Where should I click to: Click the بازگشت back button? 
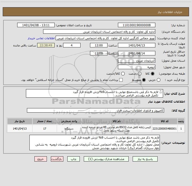(x=57, y=159)
